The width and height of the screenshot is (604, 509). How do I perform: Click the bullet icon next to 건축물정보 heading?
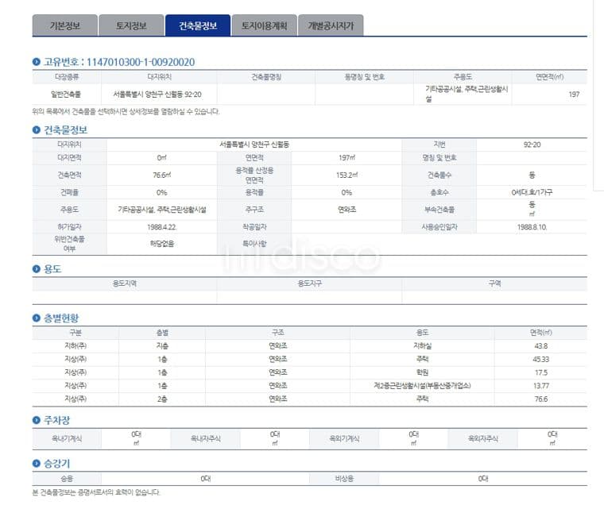pyautogui.click(x=37, y=129)
